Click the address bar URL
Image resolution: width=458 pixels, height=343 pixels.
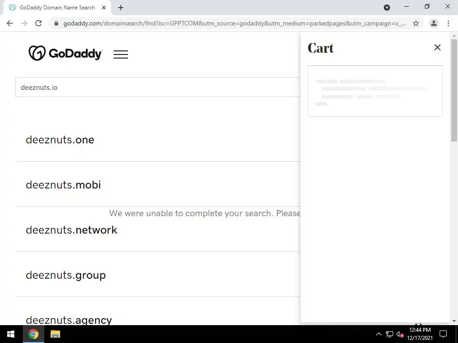(x=234, y=23)
